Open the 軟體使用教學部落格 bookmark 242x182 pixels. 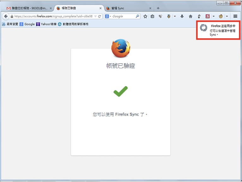coord(73,24)
